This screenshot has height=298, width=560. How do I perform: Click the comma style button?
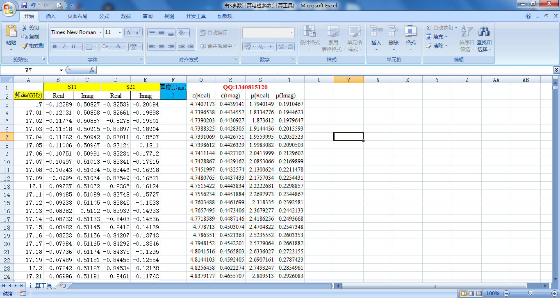pyautogui.click(x=271, y=47)
